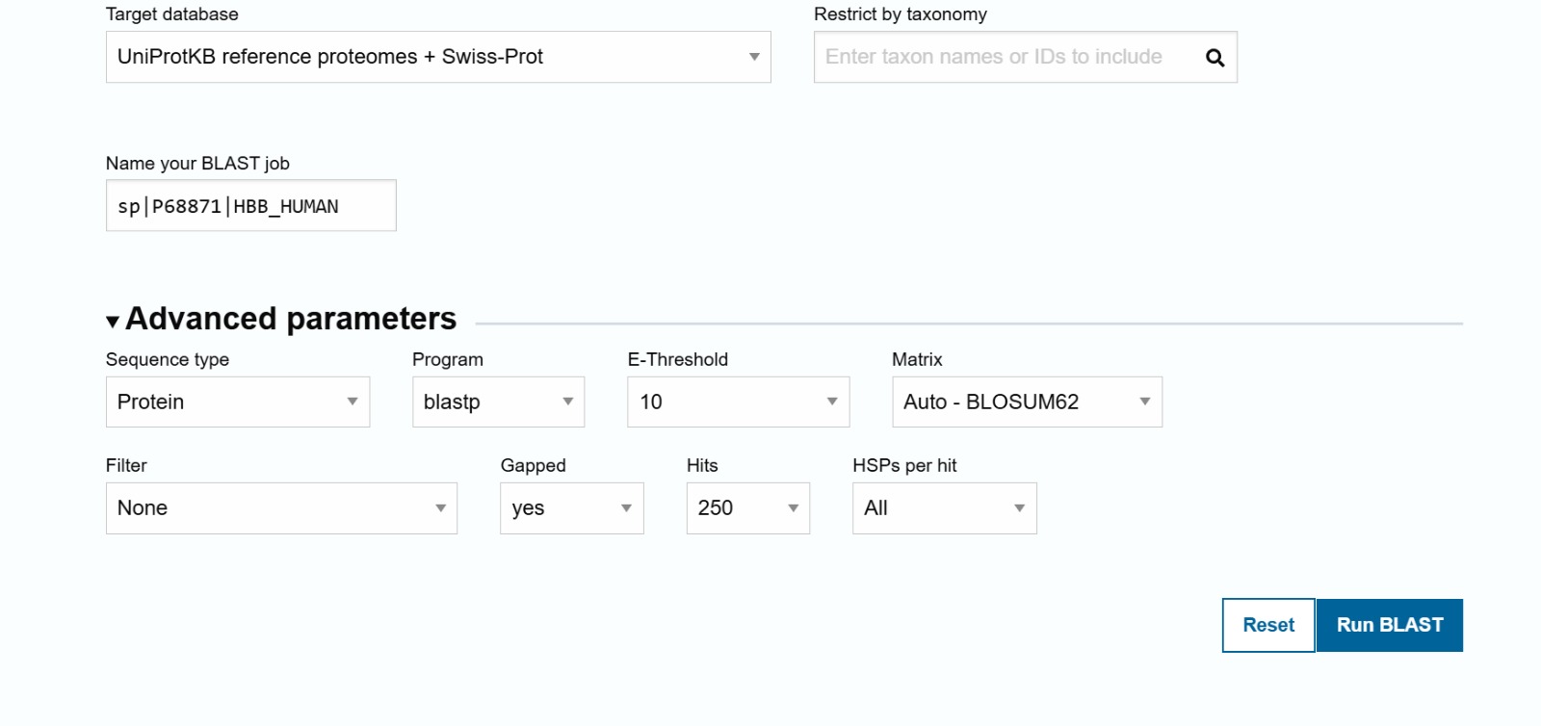Viewport: 1541px width, 726px height.
Task: Open the Filter dropdown showing None
Action: 281,508
